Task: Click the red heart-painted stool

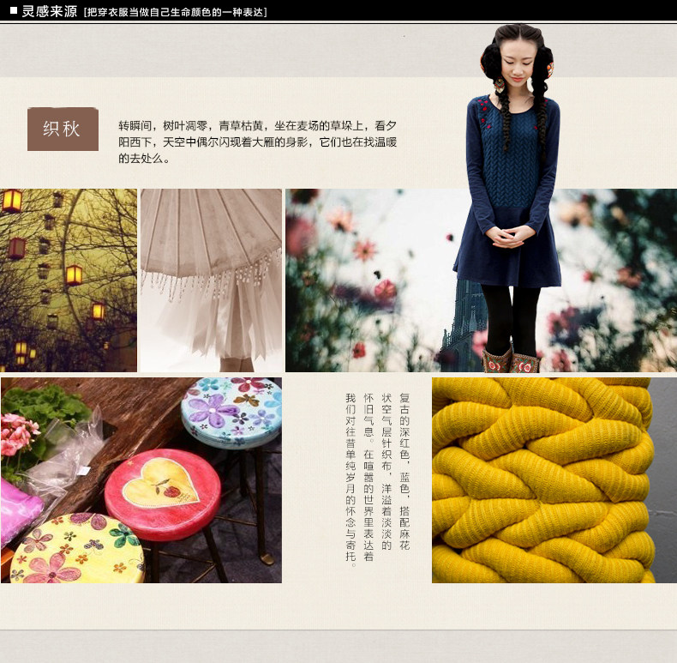Action: [x=161, y=492]
